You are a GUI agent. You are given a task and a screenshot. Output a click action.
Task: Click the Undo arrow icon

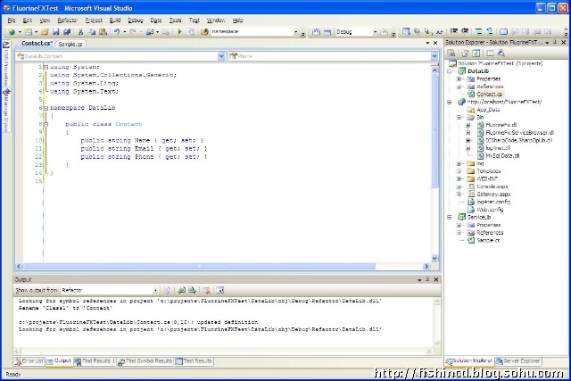point(117,32)
